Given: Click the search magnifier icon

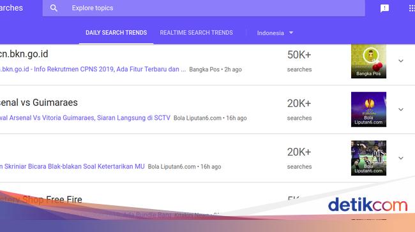Looking at the screenshot, I should 54,8.
